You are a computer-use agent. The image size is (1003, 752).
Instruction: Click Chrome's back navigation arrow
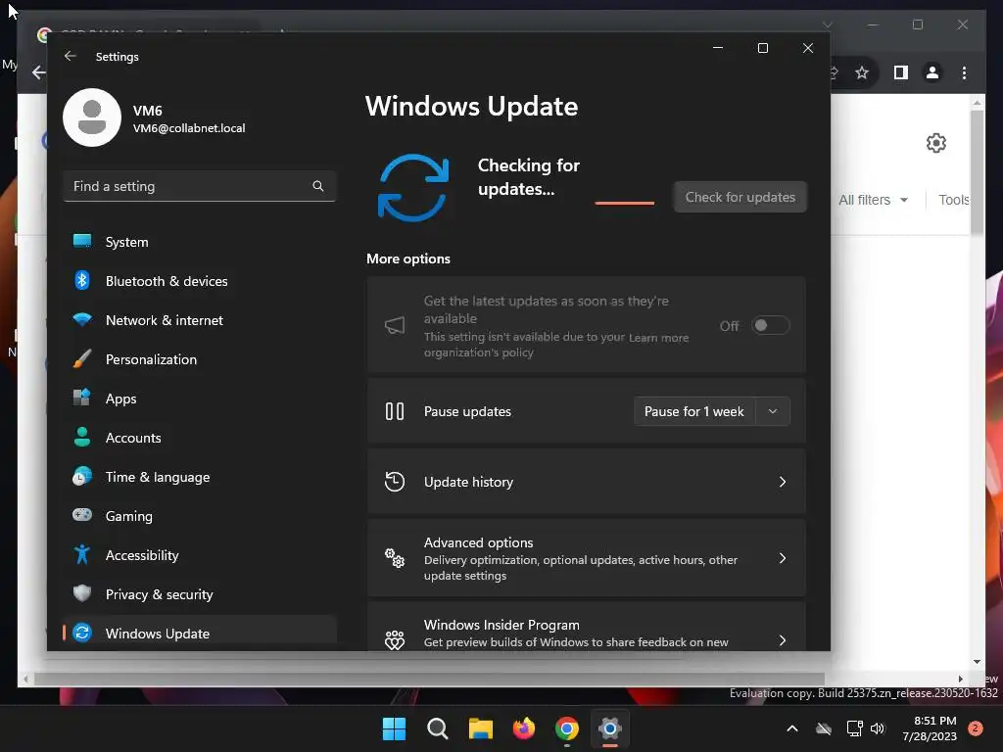click(x=39, y=72)
